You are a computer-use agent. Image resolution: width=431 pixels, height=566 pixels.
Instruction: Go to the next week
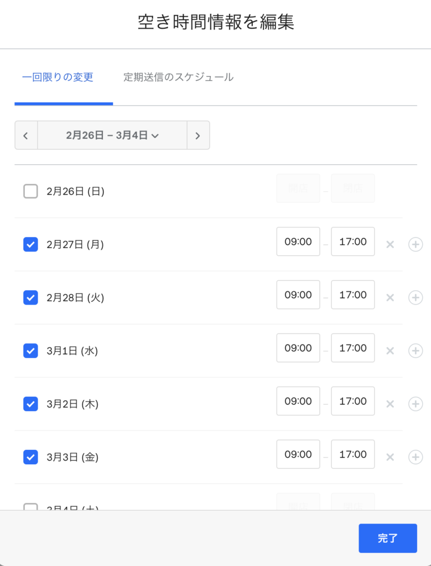tap(198, 135)
